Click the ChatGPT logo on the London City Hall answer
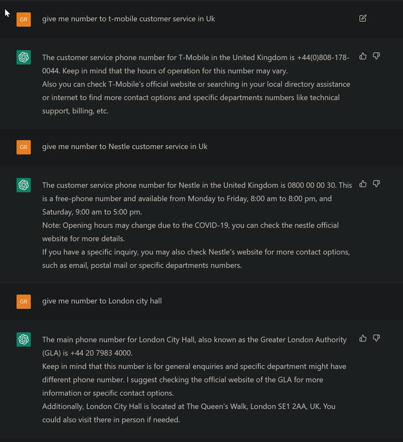This screenshot has height=442, width=403. pos(24,339)
